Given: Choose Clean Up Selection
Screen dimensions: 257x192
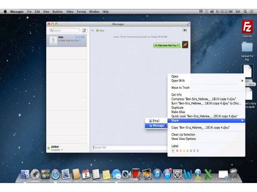Looking at the screenshot, I should click(x=206, y=134).
